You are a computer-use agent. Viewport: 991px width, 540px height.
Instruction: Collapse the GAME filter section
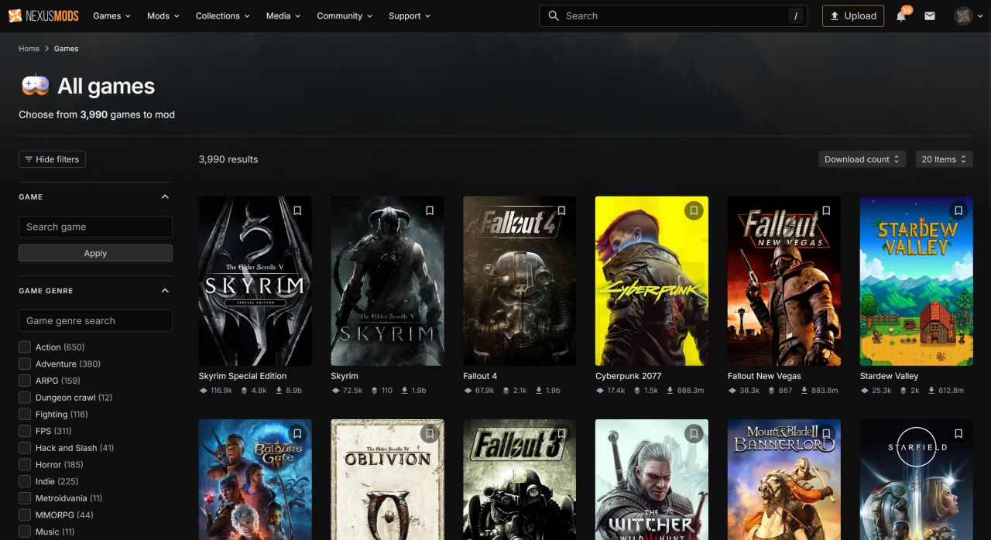click(165, 197)
